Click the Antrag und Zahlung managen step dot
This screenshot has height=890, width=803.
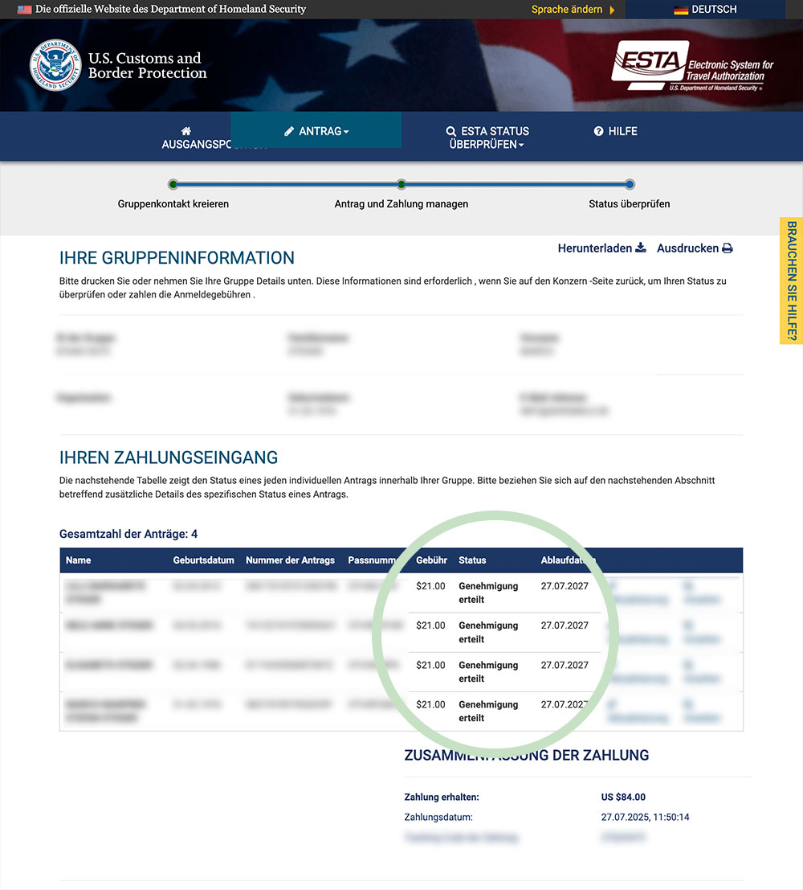(401, 184)
